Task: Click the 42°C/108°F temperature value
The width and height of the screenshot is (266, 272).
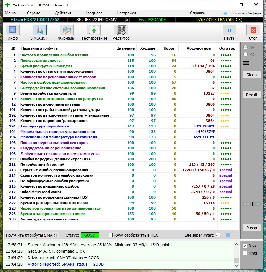Action: [x=204, y=126]
